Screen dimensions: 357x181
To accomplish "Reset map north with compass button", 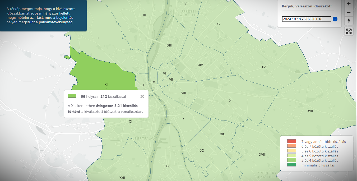I will click(x=349, y=21).
